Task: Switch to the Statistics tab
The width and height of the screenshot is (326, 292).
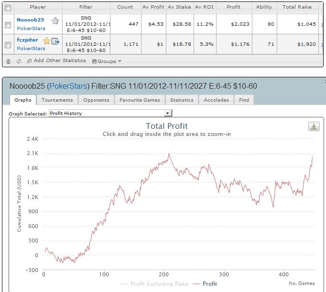Action: tap(182, 100)
